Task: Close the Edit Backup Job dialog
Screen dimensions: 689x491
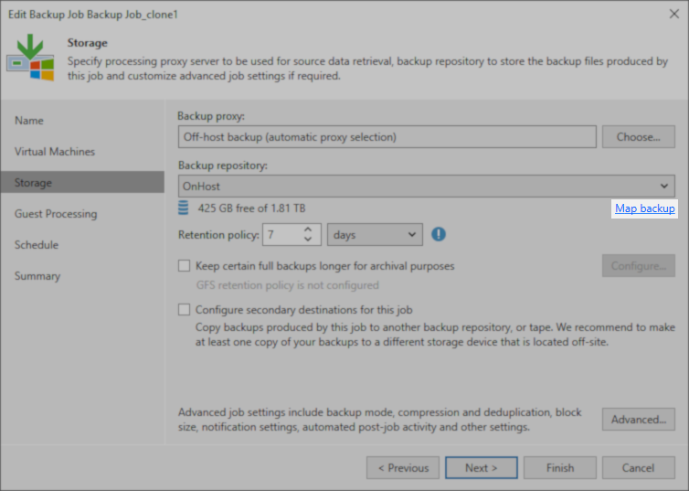Action: [x=674, y=14]
